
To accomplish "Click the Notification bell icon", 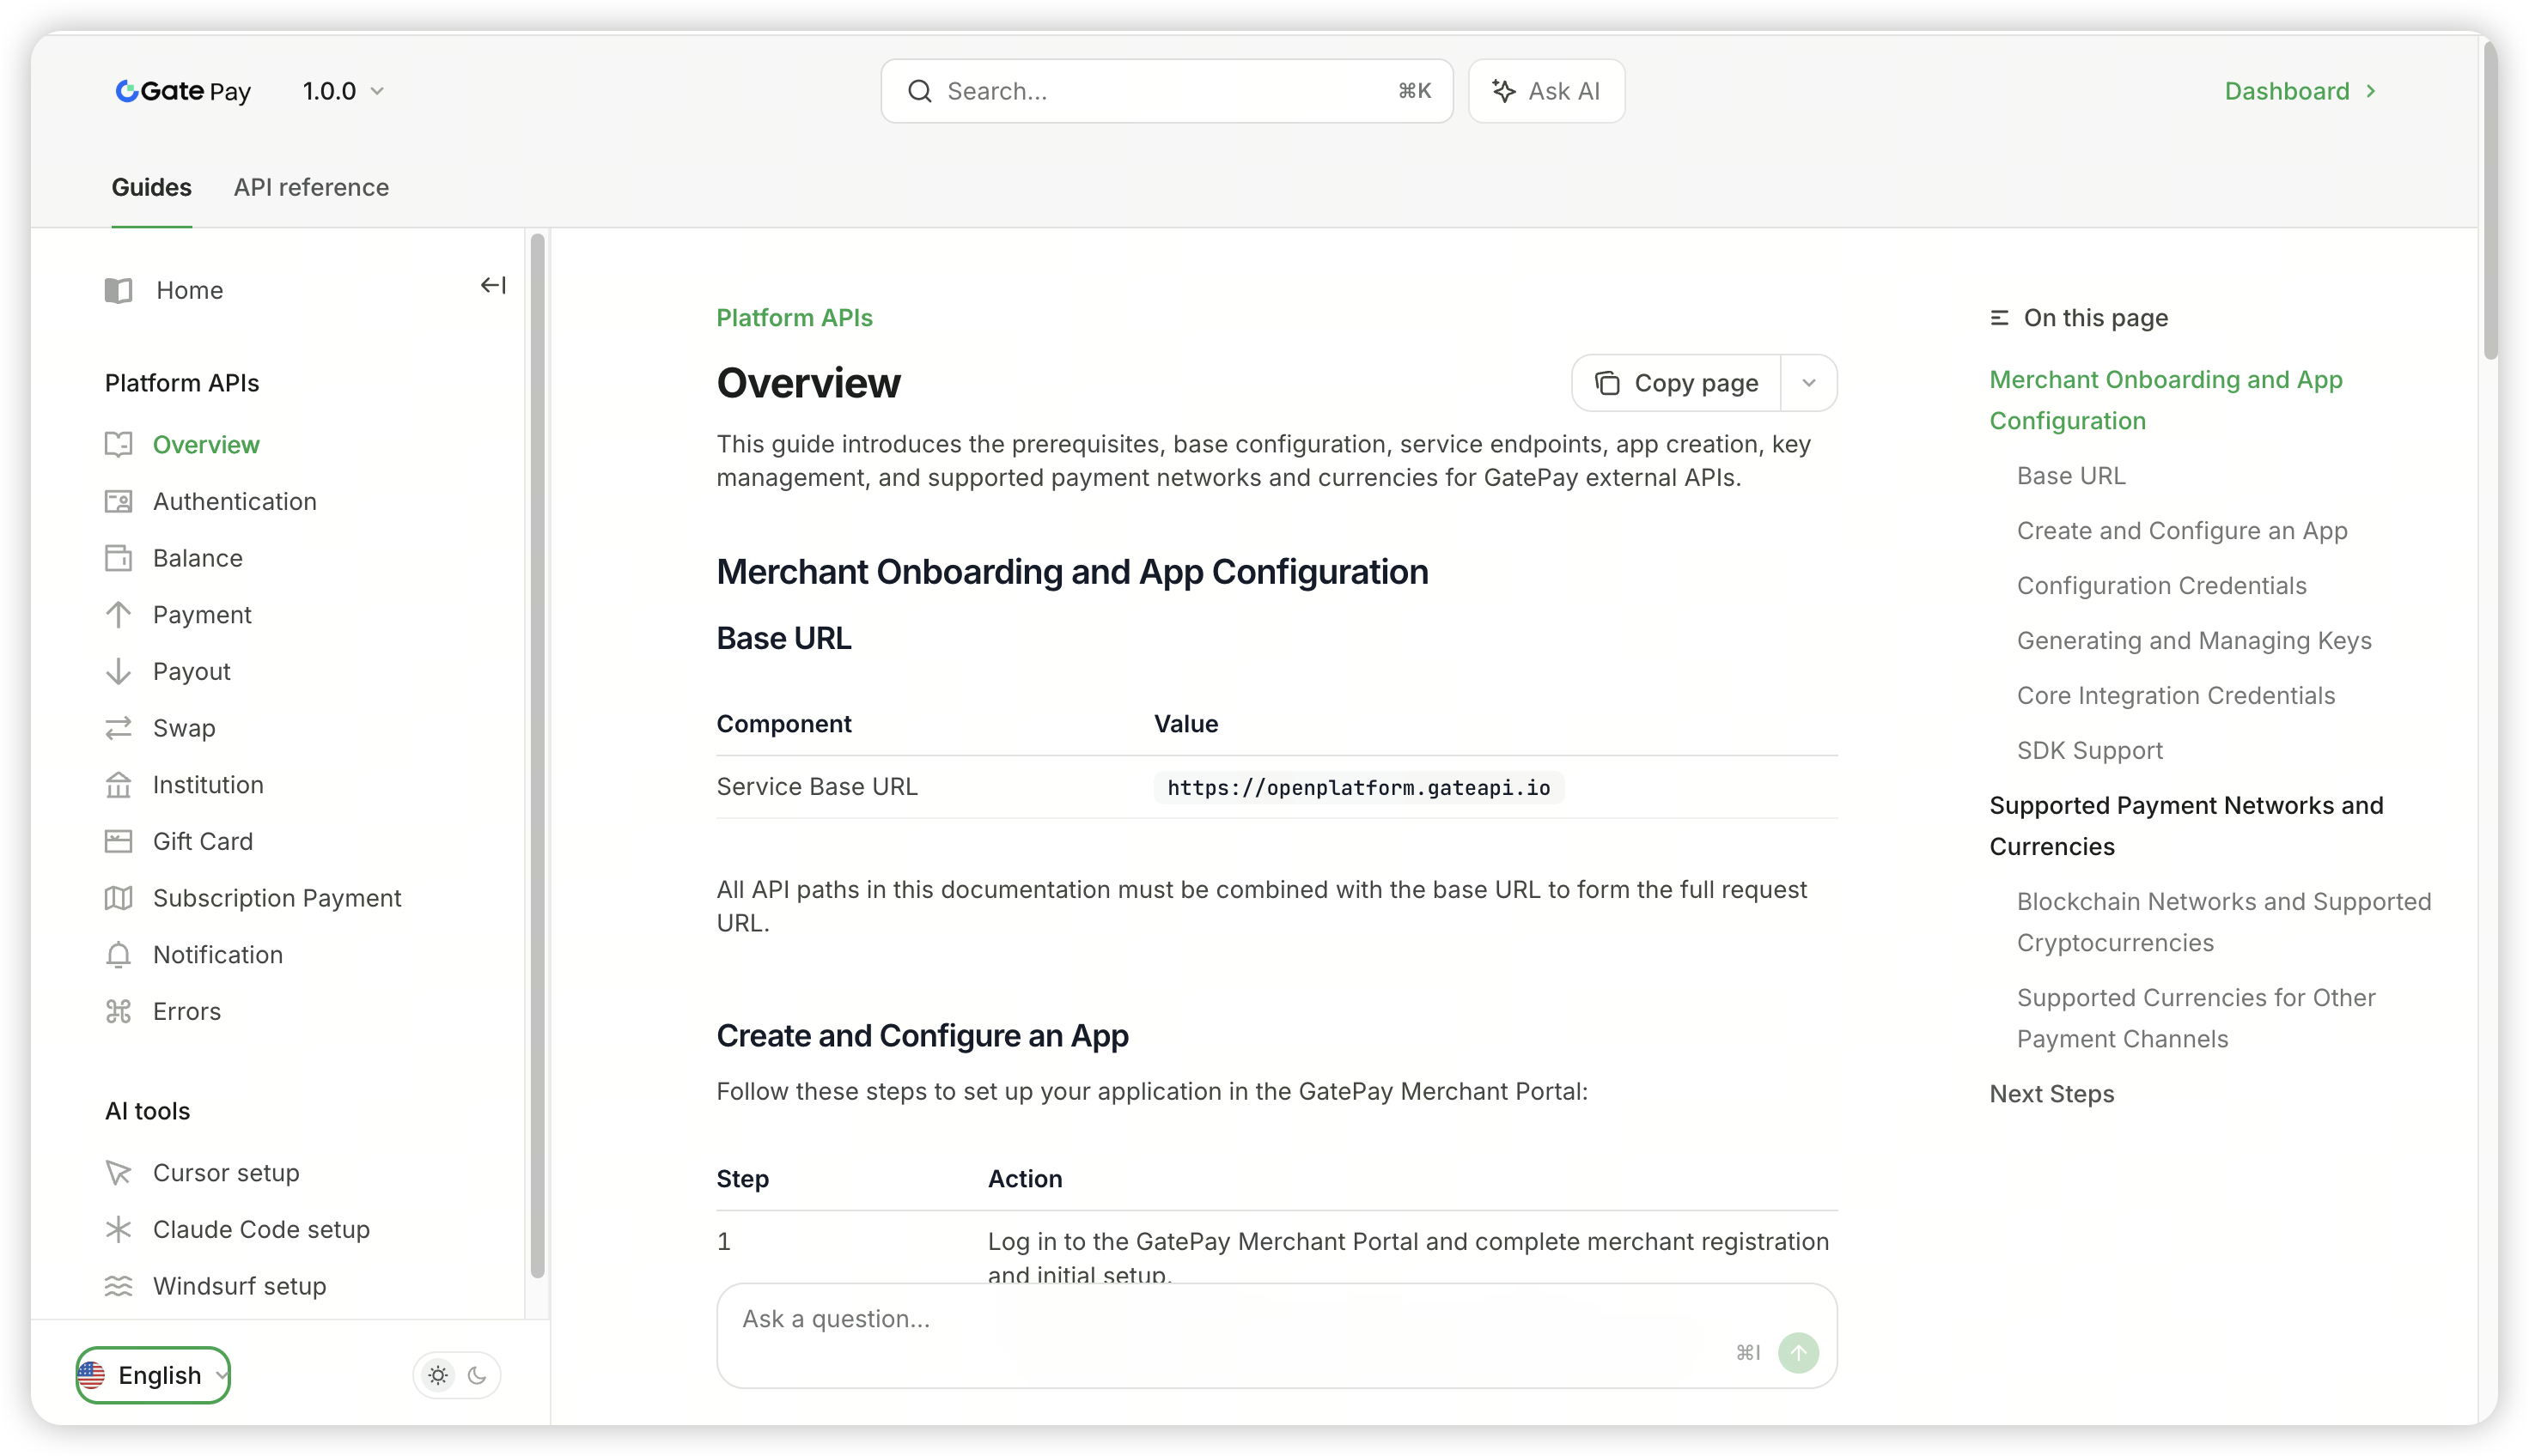I will tap(119, 955).
